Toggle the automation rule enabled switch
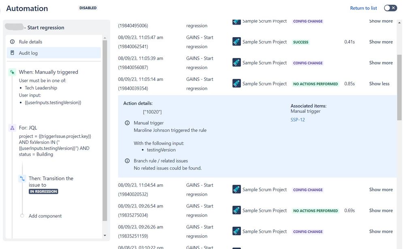Viewport: 404px width, 249px height. click(x=390, y=8)
